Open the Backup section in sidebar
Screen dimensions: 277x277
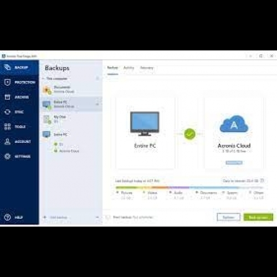coord(19,68)
